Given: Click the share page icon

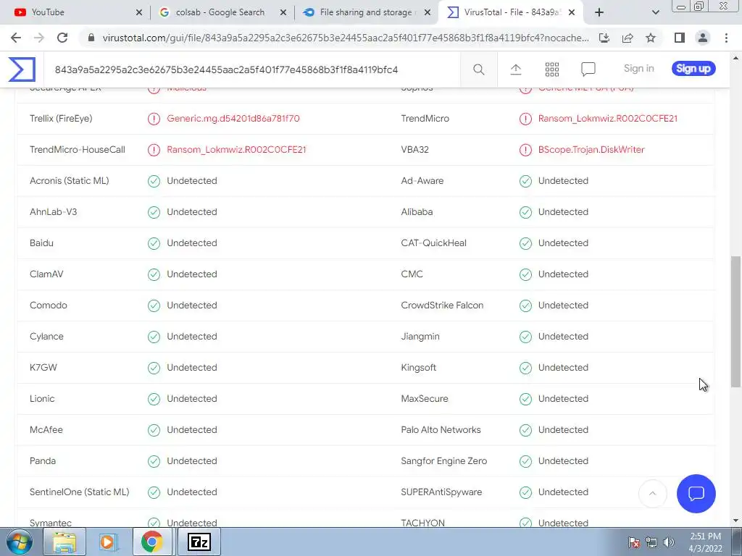Looking at the screenshot, I should [628, 38].
